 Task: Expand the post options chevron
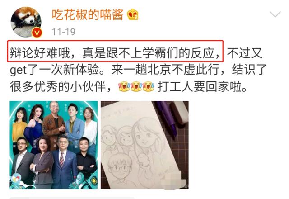point(275,14)
